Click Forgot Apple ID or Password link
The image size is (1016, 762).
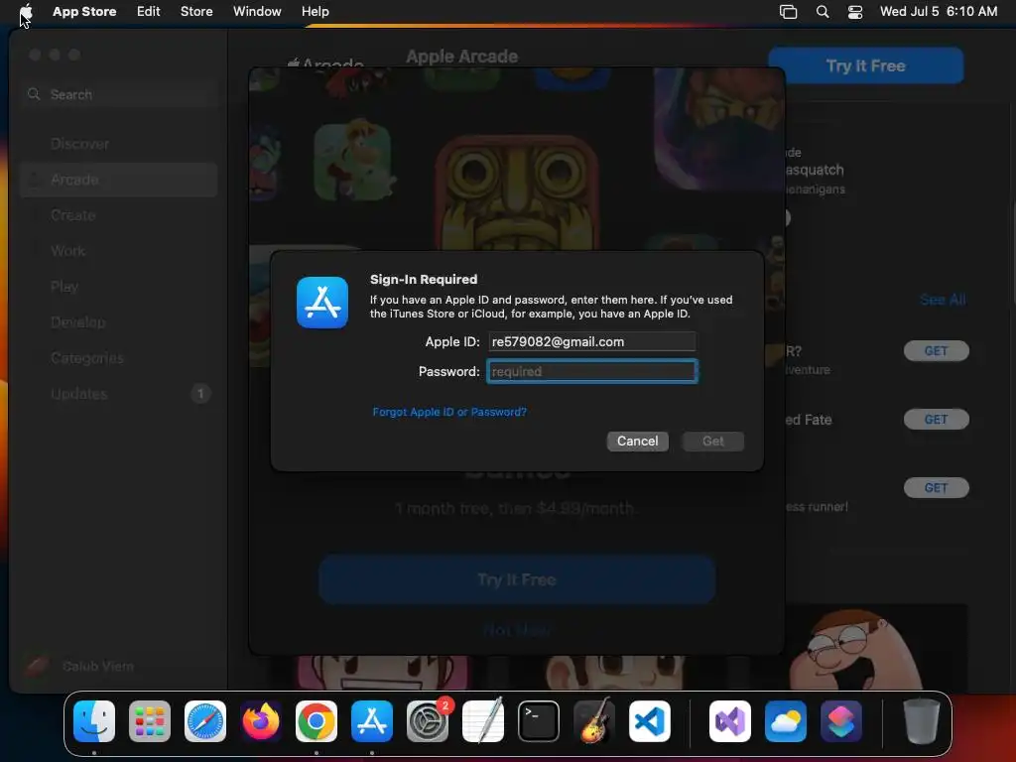tap(449, 412)
